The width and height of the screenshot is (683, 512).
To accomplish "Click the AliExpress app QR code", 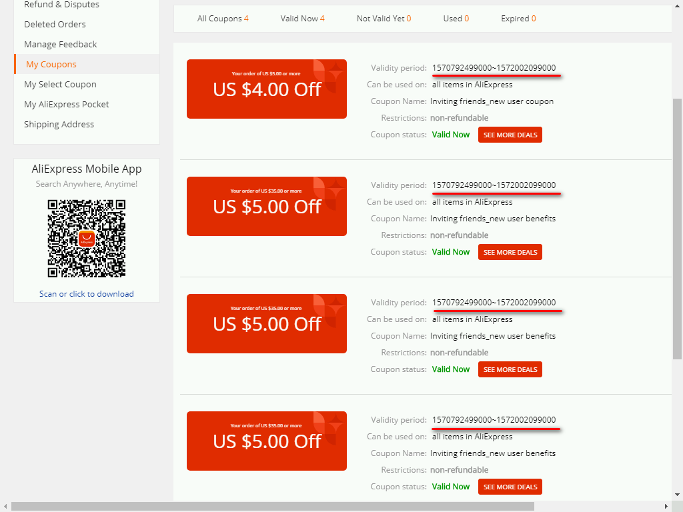I will [x=87, y=239].
